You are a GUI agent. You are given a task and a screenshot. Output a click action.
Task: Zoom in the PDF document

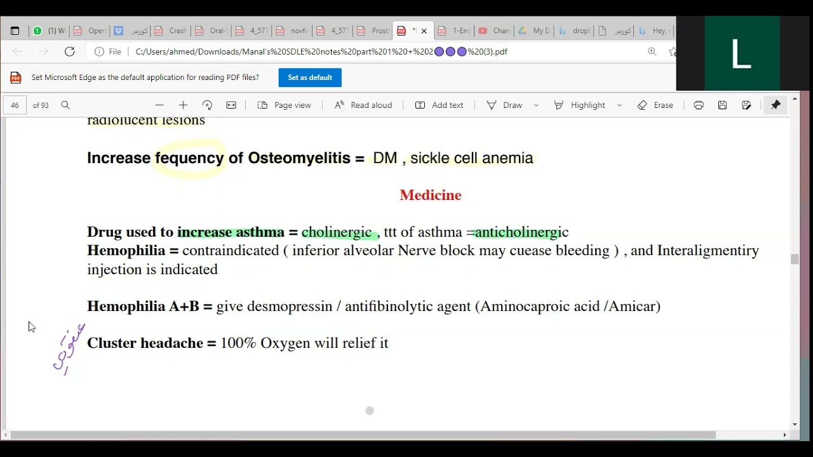pos(184,105)
